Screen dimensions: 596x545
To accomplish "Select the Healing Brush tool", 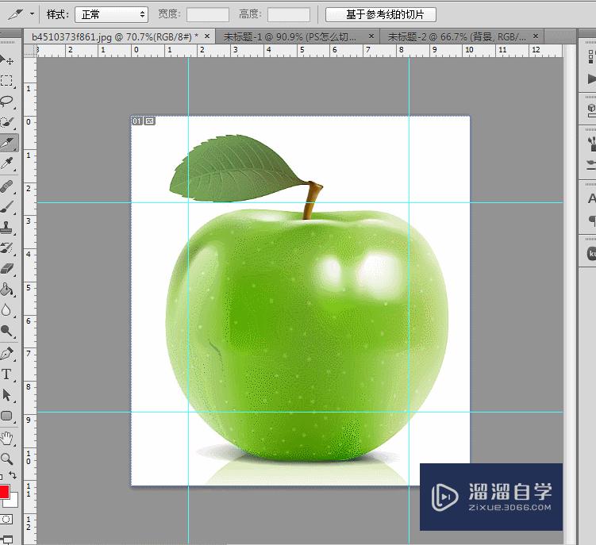I will tap(6, 186).
